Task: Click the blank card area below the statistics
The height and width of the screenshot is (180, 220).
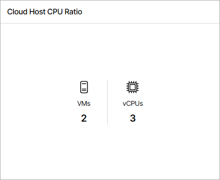Action: coord(110,152)
